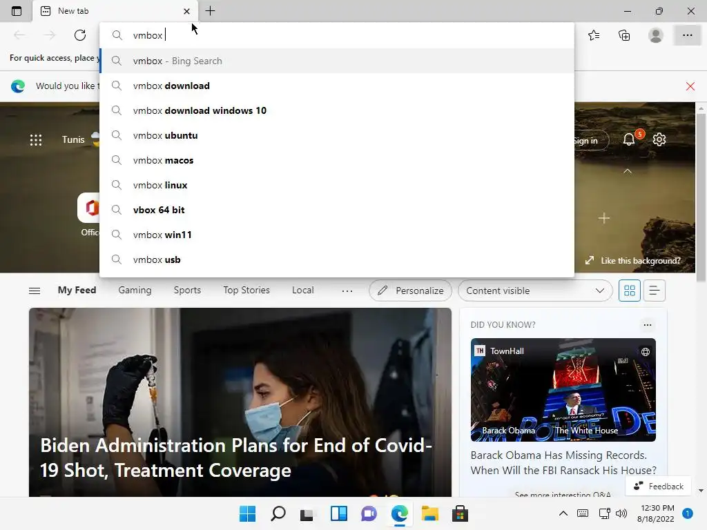Open Did You Know options ellipsis
This screenshot has width=707, height=530.
[x=648, y=325]
